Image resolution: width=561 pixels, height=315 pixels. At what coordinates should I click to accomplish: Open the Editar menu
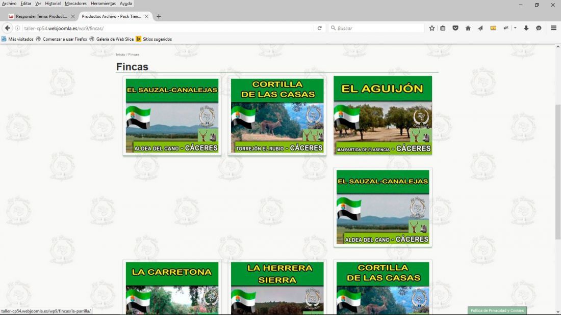point(26,4)
